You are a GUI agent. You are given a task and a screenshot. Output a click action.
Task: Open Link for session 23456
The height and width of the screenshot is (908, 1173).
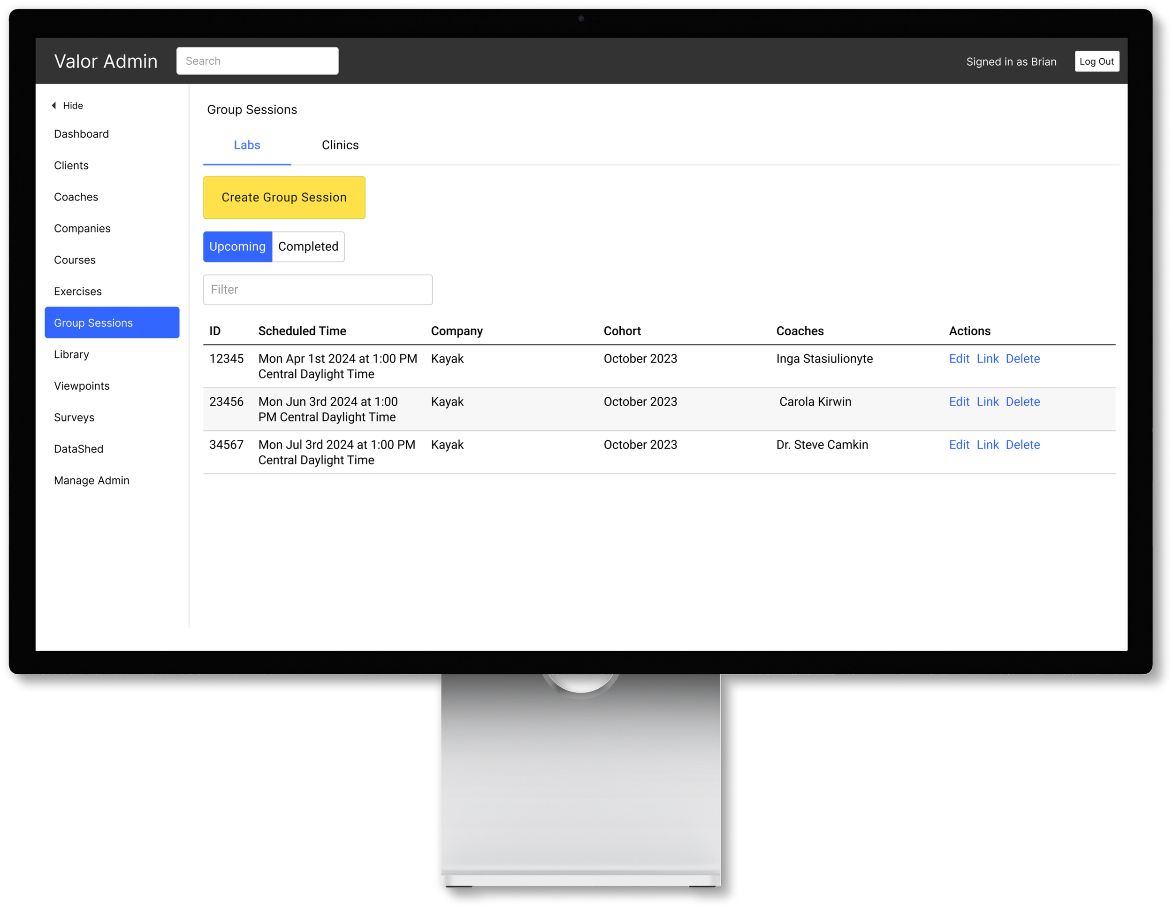987,401
